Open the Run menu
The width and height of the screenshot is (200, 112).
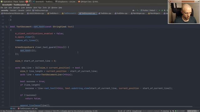pos(40,7)
